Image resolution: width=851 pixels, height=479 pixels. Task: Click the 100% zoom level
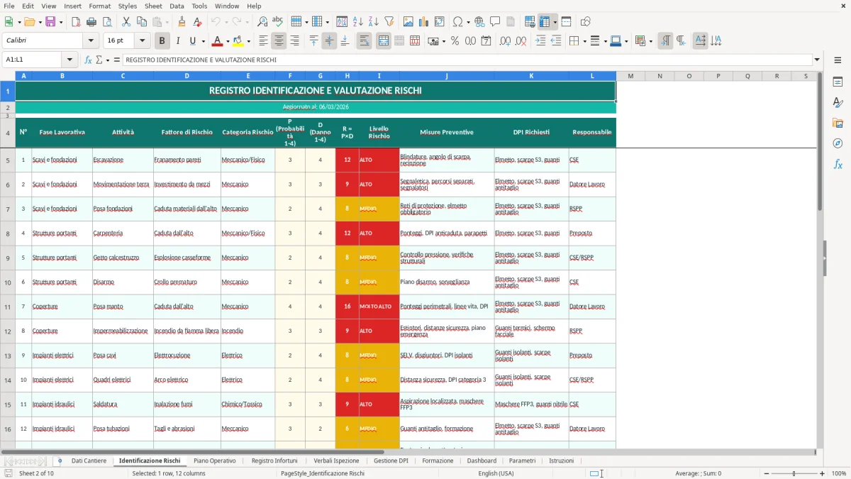coord(839,473)
